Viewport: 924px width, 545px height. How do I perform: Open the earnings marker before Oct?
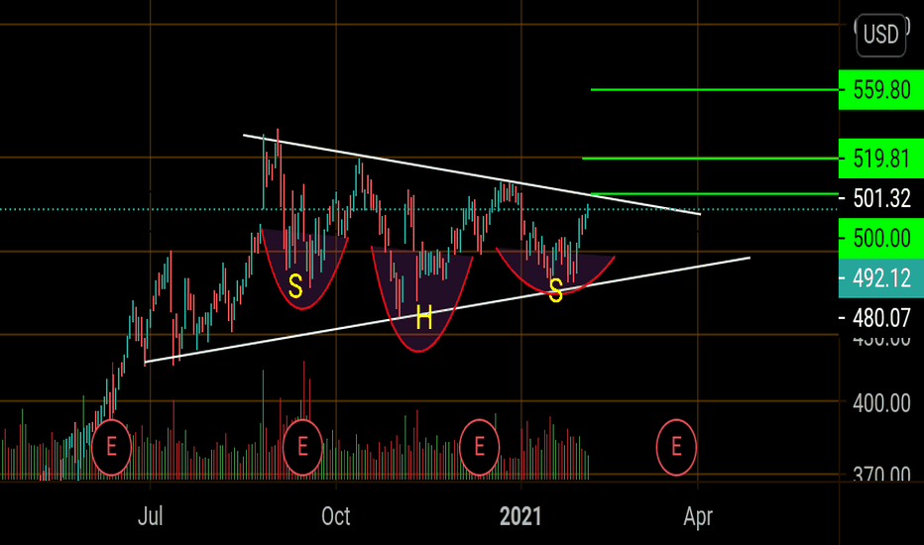click(x=303, y=447)
